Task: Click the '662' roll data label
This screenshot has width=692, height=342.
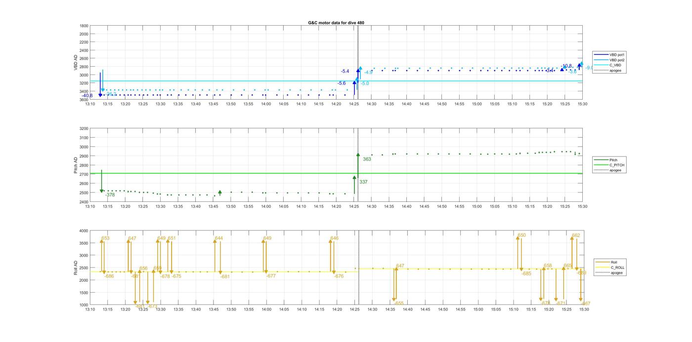Action: [576, 236]
